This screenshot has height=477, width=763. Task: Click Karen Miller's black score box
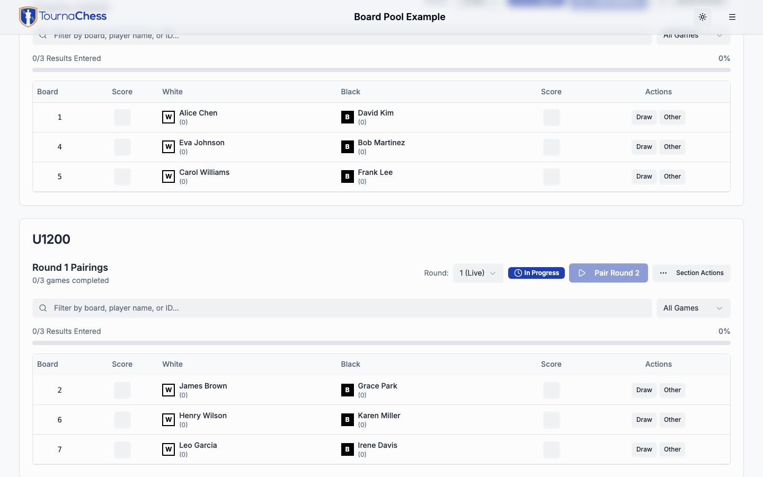pos(552,420)
